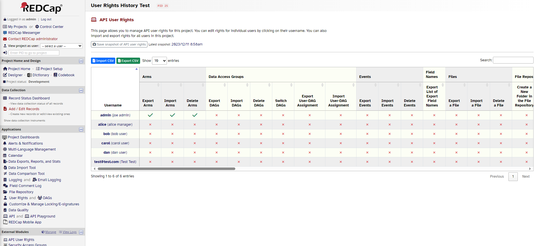
Task: Toggle Delete a File cross for test@test.com
Action: pos(501,162)
